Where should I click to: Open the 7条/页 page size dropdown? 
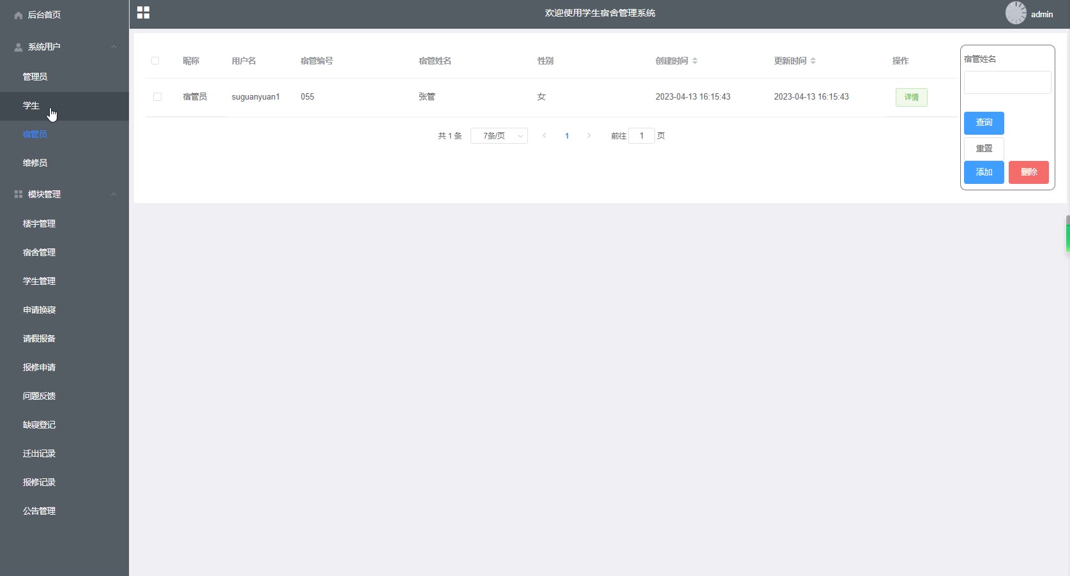[x=499, y=135]
